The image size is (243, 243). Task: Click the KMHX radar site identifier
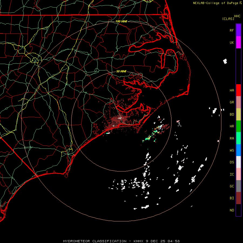click(x=139, y=241)
